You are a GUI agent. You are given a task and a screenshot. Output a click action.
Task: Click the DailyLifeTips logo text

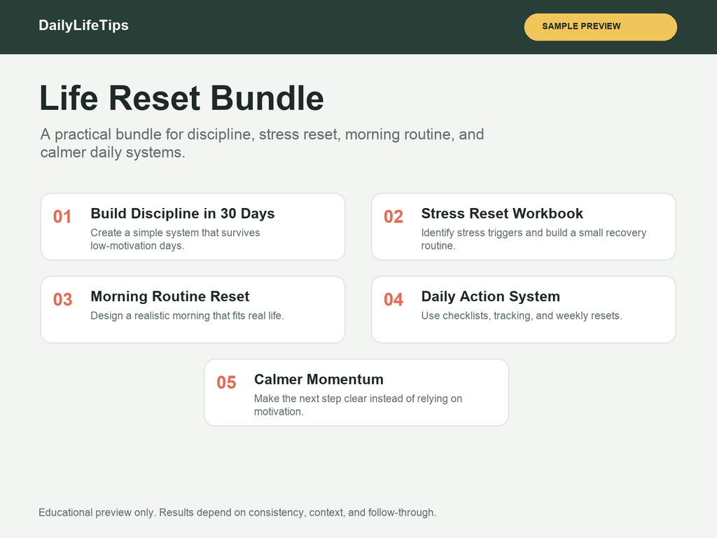click(x=83, y=25)
